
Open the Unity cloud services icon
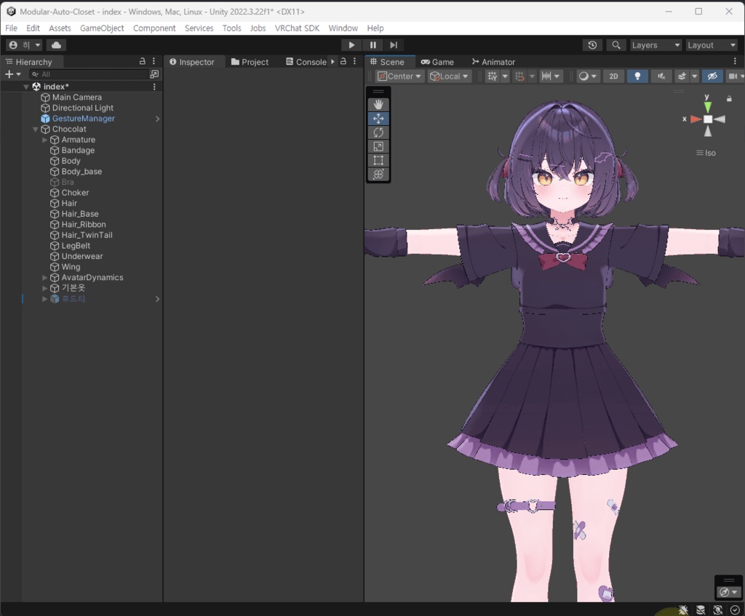coord(56,45)
